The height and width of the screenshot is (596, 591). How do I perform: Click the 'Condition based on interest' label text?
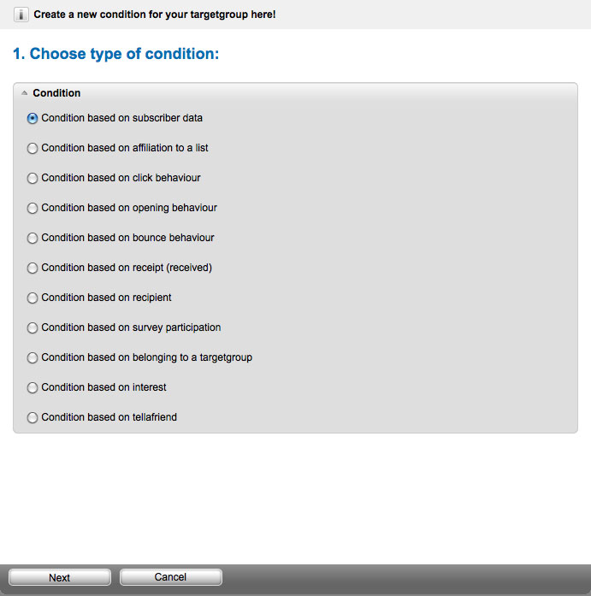pos(103,387)
